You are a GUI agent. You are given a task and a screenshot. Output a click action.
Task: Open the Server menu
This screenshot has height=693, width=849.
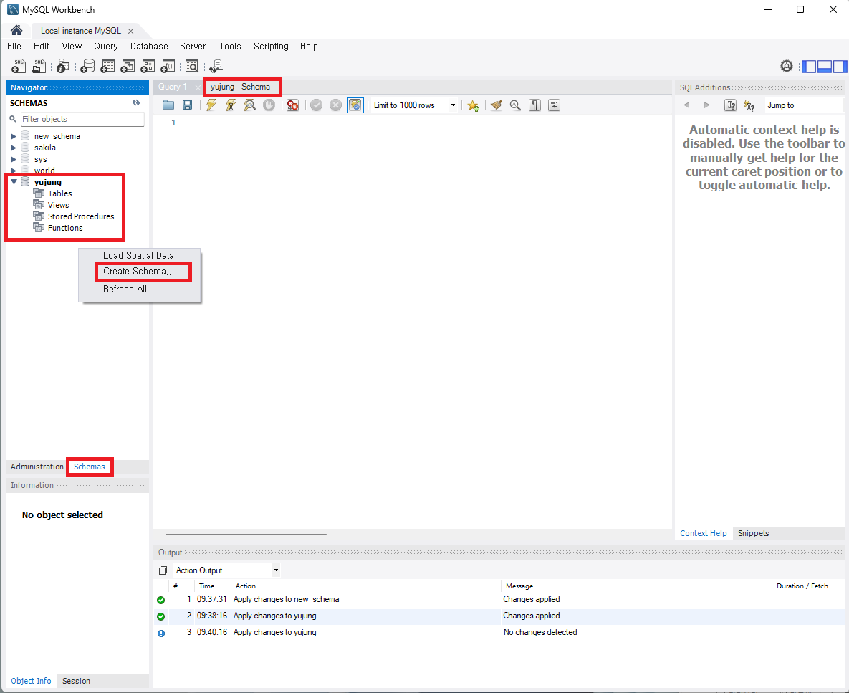pos(193,46)
